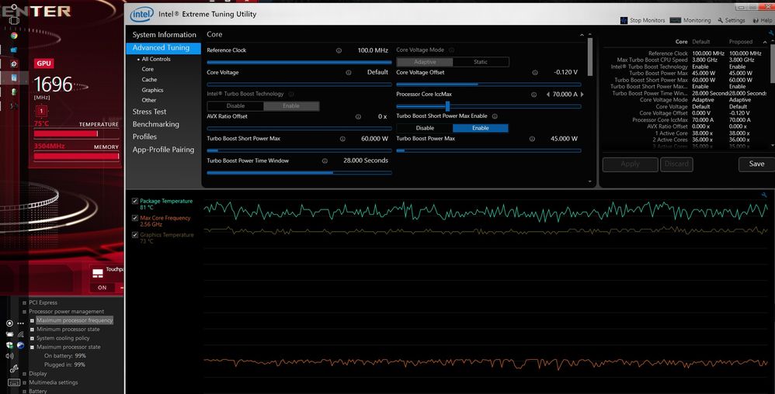Open Settings via the wrench icon

(720, 20)
